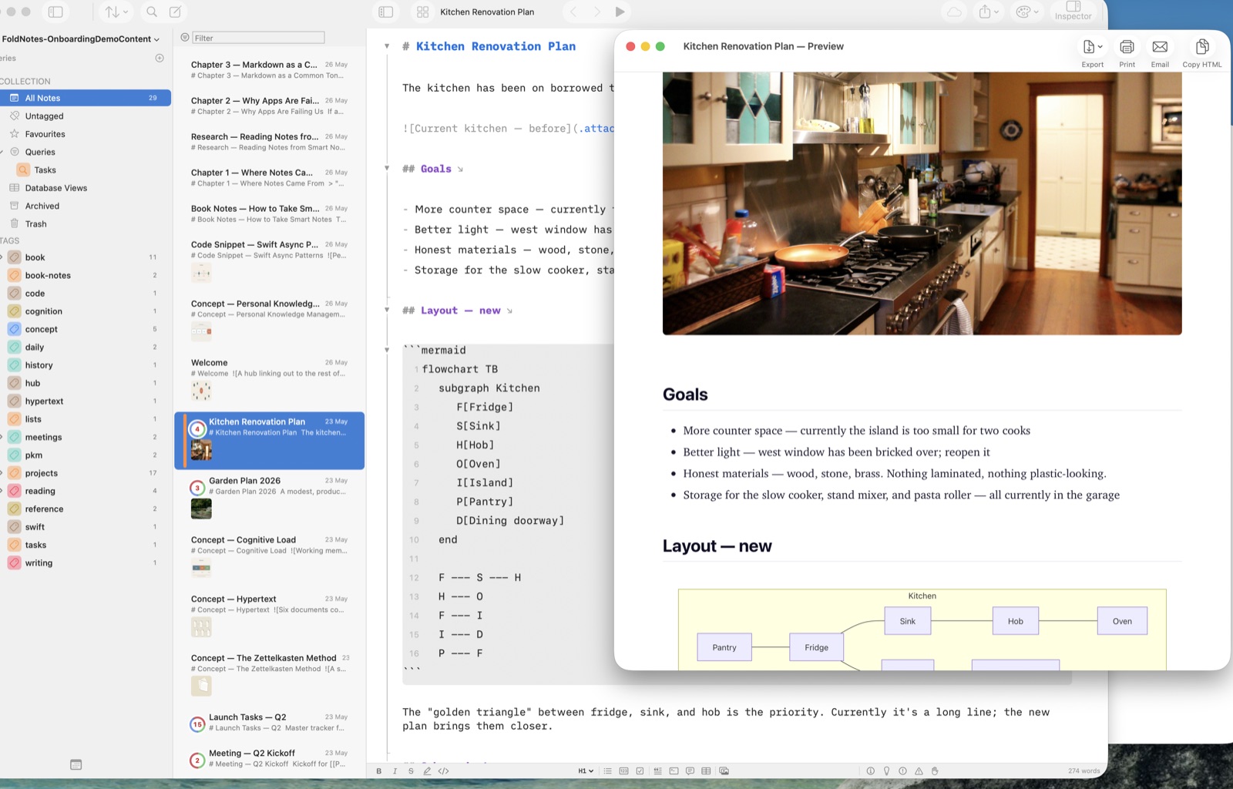The width and height of the screenshot is (1233, 789).
Task: Insert an image
Action: pyautogui.click(x=724, y=771)
